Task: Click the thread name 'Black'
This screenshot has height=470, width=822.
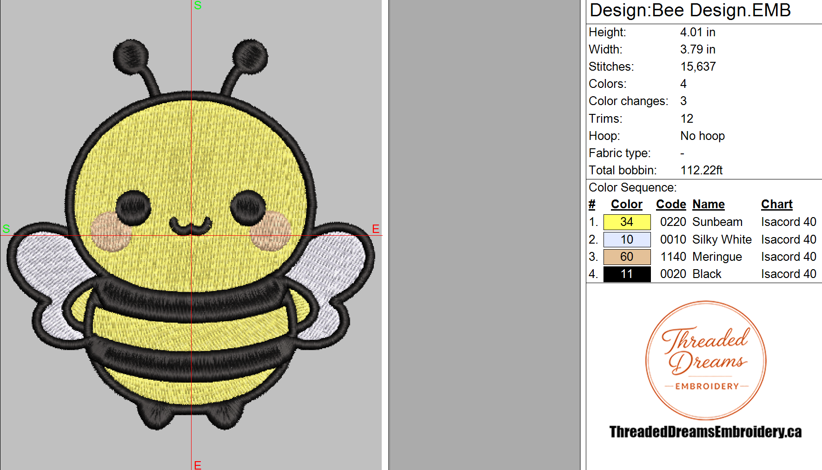Action: (x=707, y=274)
